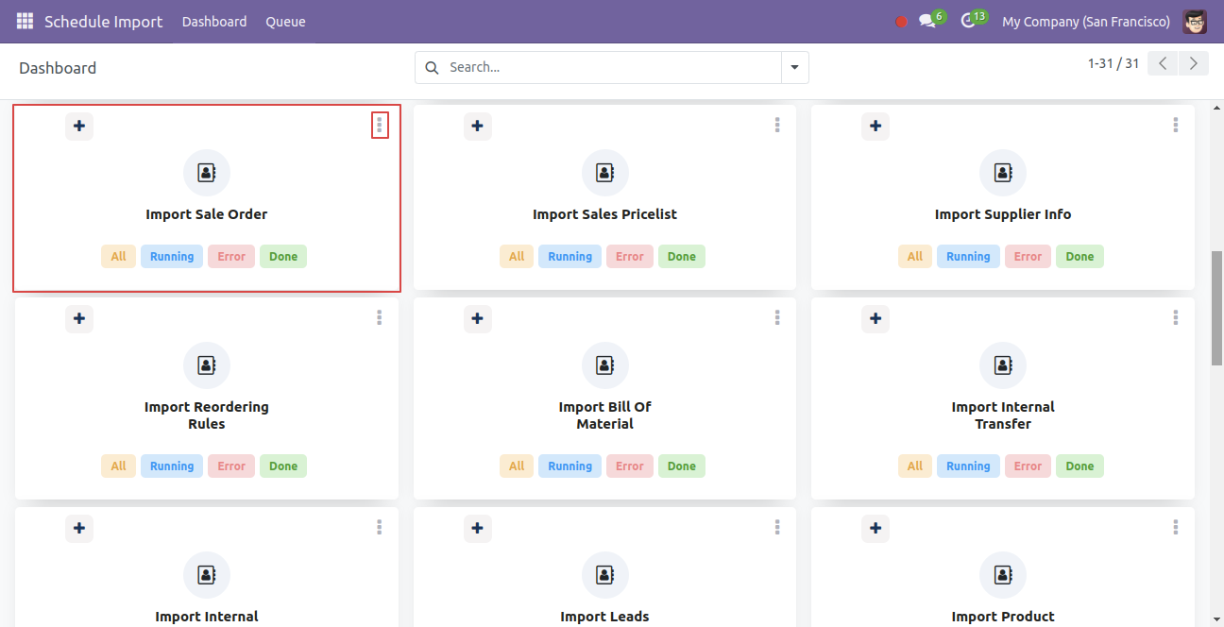Open kebab menu on Import Bill Of Material card
Screen dimensions: 1224x627
777,317
